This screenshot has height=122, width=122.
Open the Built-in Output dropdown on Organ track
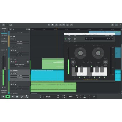[x=20, y=44]
